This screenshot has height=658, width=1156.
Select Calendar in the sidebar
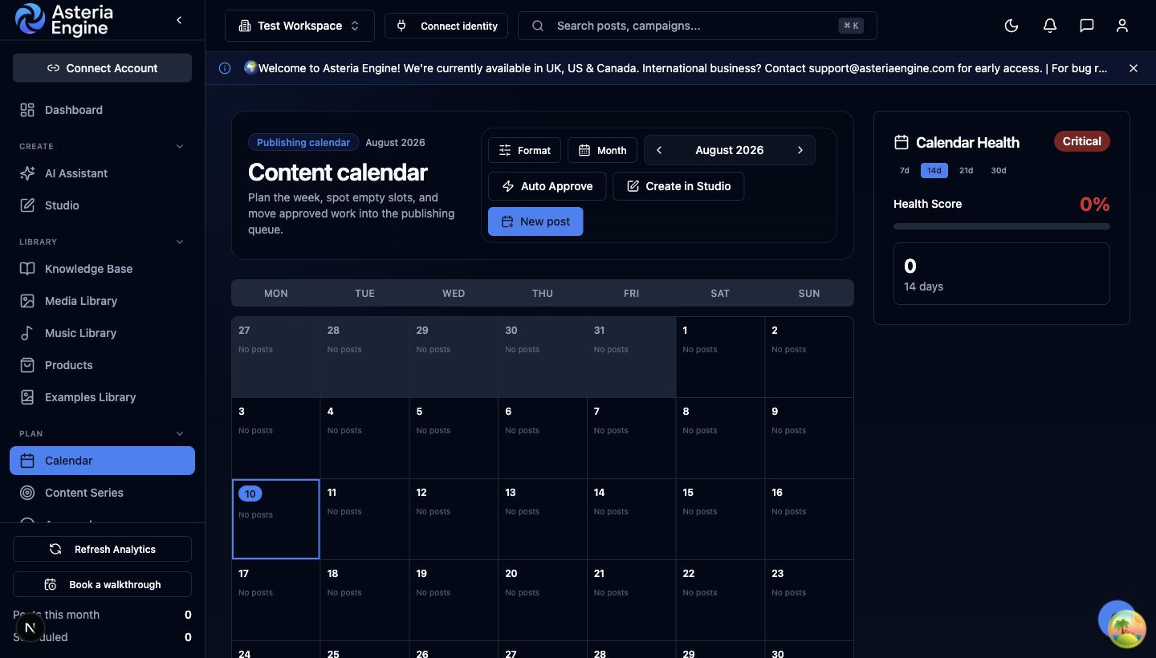(x=102, y=461)
